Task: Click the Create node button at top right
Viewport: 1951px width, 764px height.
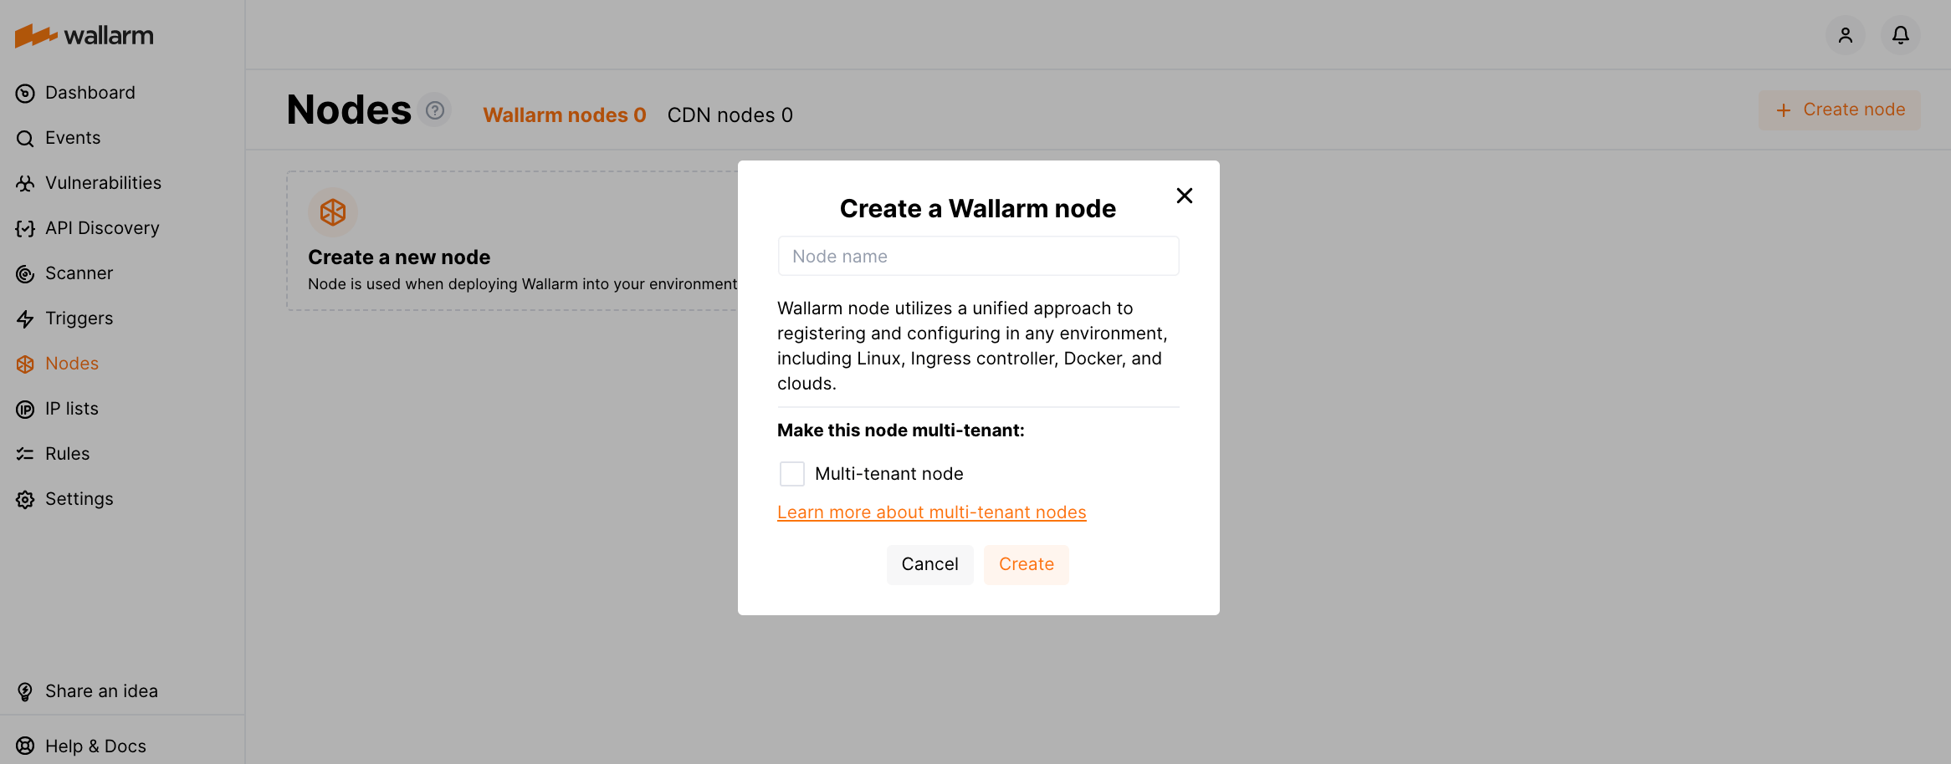Action: point(1840,110)
